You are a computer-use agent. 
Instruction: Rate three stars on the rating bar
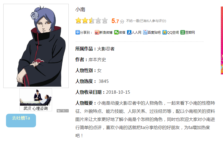(x=92, y=21)
